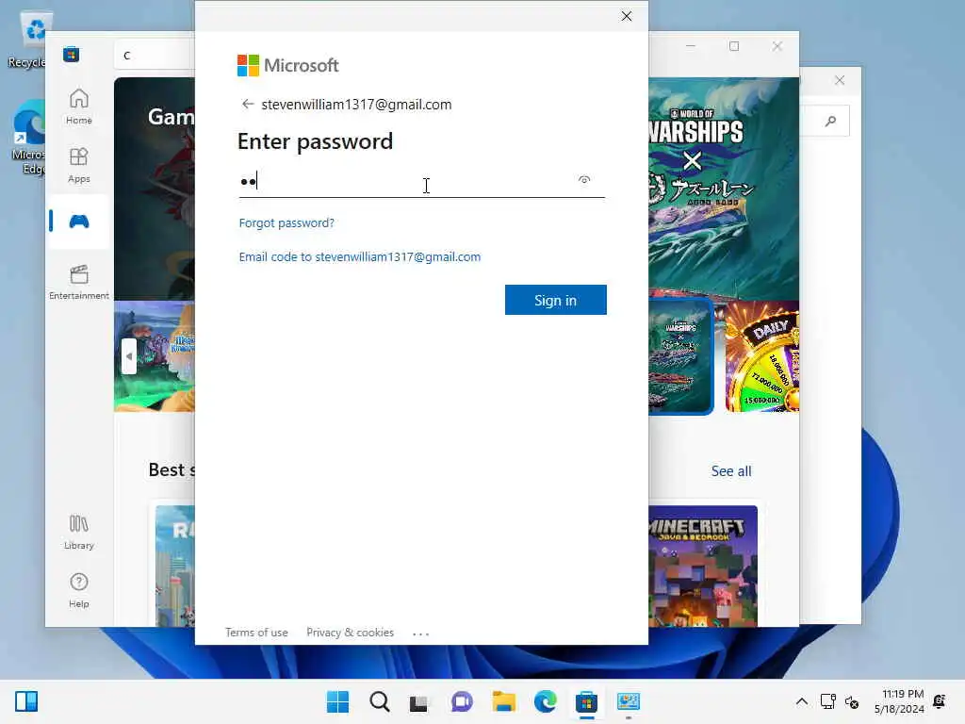Click the Microsoft Store search box
The height and width of the screenshot is (724, 965).
pyautogui.click(x=155, y=56)
